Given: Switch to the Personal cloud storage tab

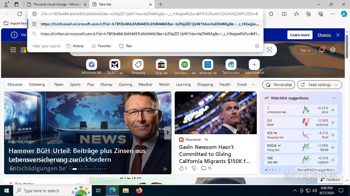Looking at the screenshot, I should 57,4.
